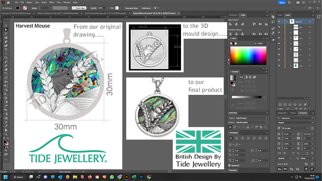Click the Home icon in the top bar

[8, 3]
